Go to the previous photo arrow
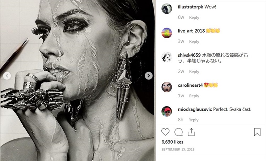This screenshot has height=161, width=266. tap(6, 75)
